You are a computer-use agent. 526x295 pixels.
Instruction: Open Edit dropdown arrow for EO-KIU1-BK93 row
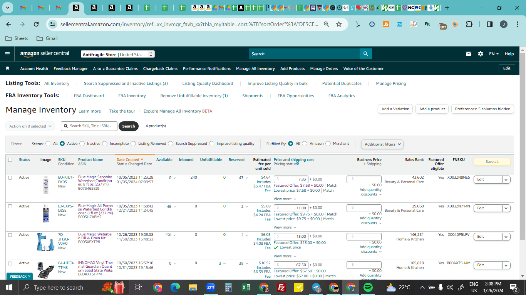[x=506, y=179]
